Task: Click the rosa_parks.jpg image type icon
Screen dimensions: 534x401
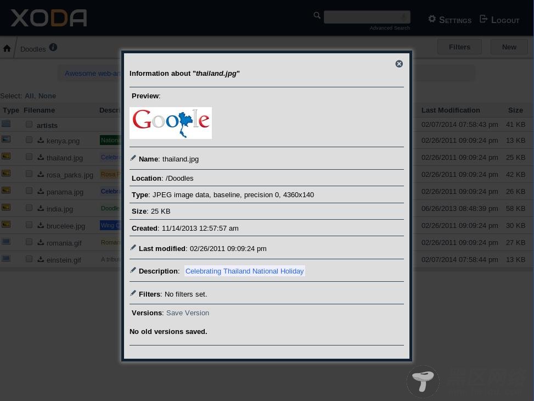Action: coord(6,173)
